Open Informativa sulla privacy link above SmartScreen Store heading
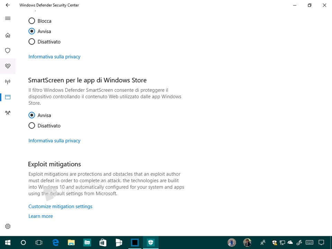This screenshot has height=249, width=332. point(54,57)
